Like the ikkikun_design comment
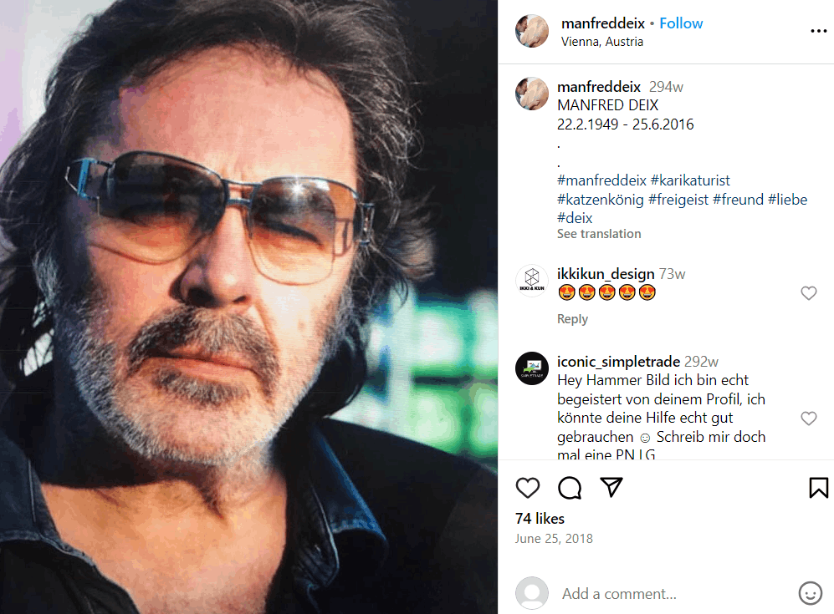This screenshot has height=614, width=834. click(808, 293)
